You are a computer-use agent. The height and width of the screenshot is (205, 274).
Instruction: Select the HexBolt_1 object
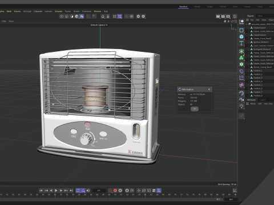coord(257,71)
